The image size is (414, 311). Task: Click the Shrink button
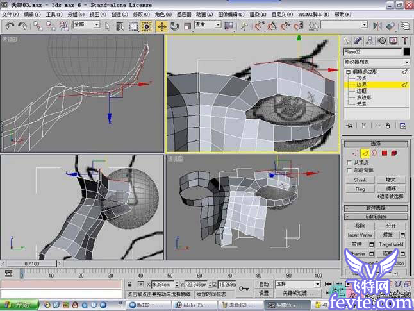(x=360, y=180)
